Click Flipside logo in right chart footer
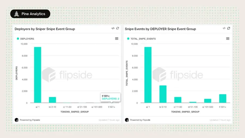This screenshot has height=138, width=245. pos(127,120)
